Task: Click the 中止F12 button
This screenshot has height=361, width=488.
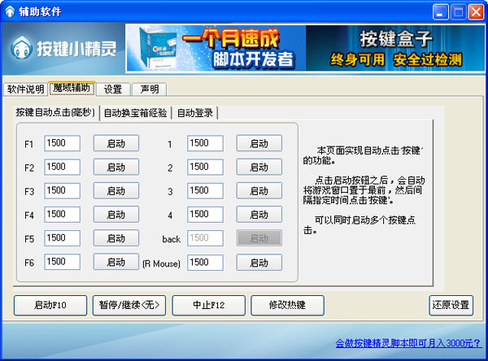Action: click(208, 305)
